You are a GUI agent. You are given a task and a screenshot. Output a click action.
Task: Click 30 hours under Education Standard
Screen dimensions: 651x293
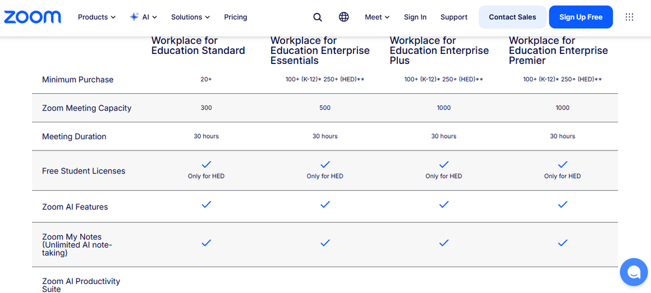pos(207,136)
